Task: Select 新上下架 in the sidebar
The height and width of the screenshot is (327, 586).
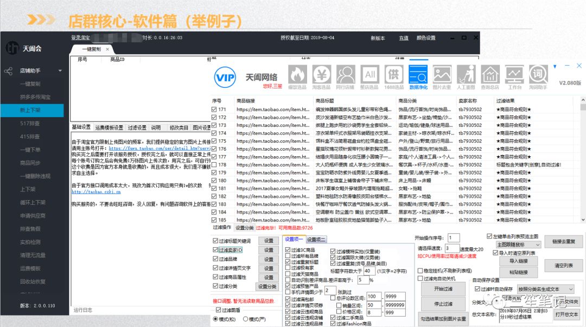Action: [x=32, y=110]
